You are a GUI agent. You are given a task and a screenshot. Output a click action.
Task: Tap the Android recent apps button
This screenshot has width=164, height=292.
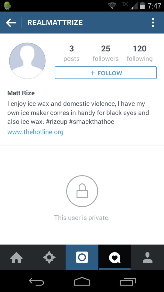(128, 281)
